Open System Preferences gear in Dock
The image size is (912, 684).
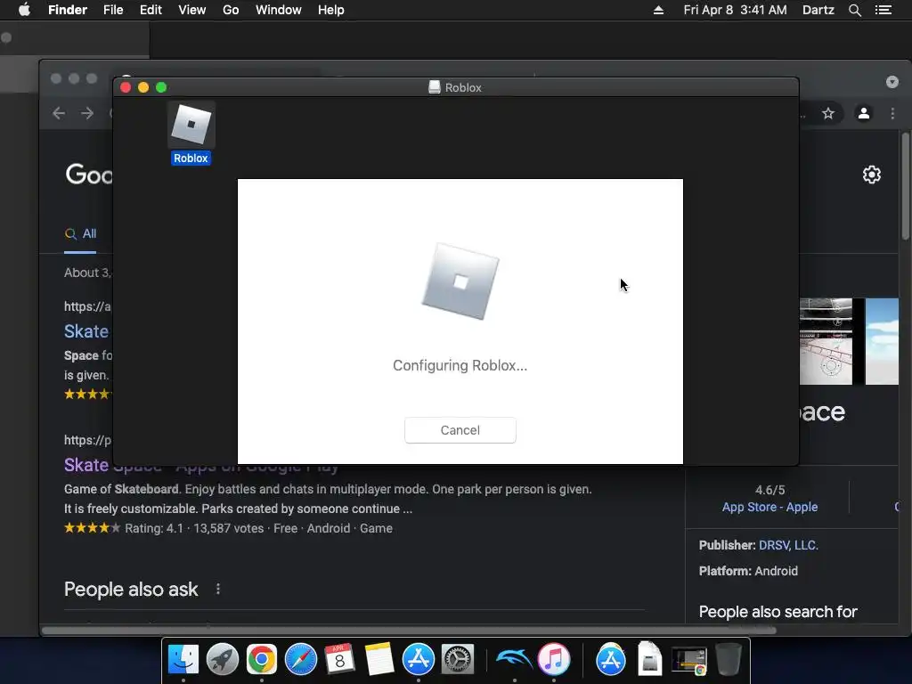pyautogui.click(x=458, y=660)
